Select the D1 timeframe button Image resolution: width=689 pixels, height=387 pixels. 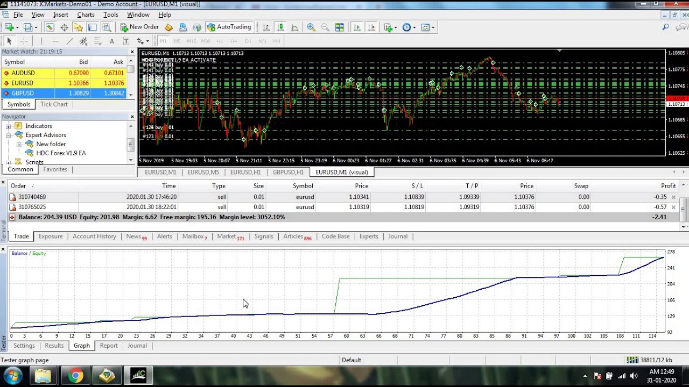point(248,41)
